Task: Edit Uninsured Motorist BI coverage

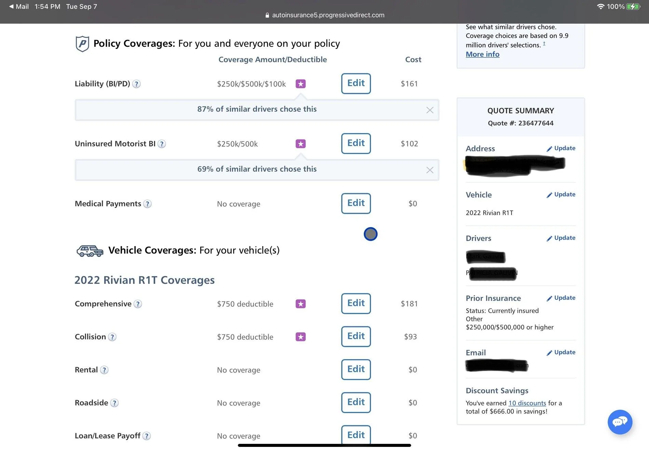Action: (356, 144)
